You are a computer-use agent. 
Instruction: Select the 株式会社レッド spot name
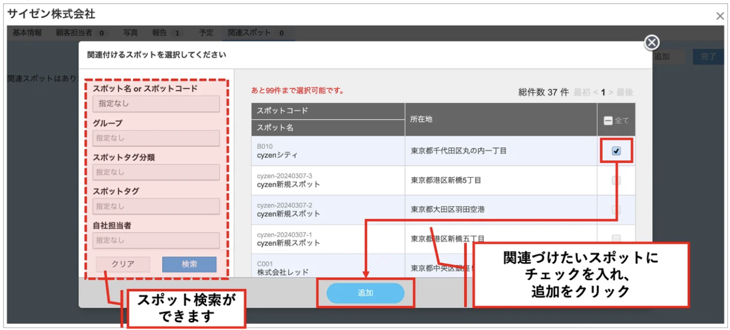pyautogui.click(x=283, y=272)
